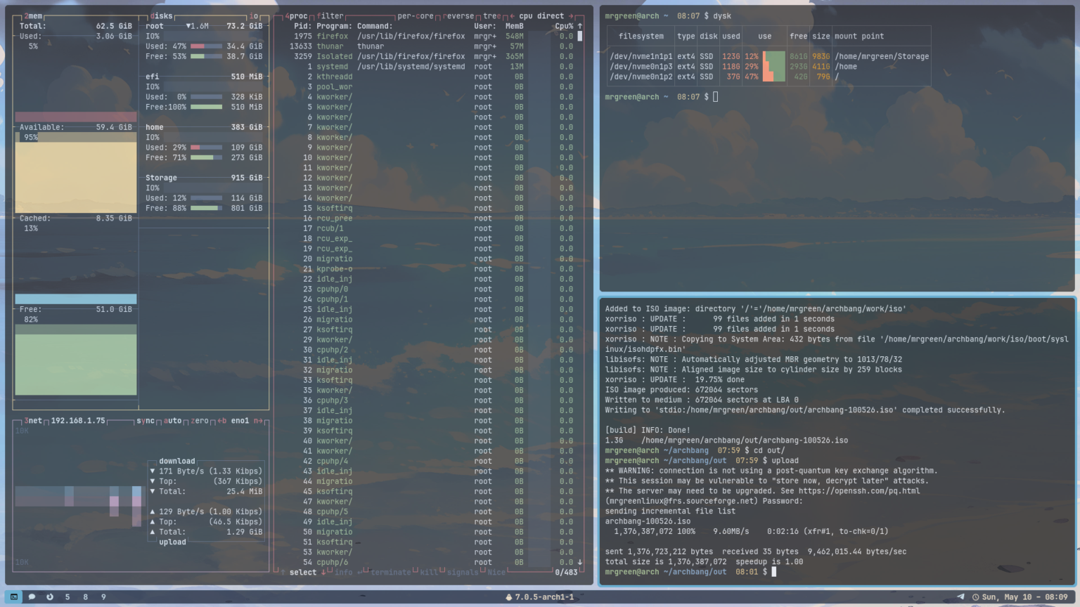Open the chat bubble workspace in the bar

click(x=32, y=597)
